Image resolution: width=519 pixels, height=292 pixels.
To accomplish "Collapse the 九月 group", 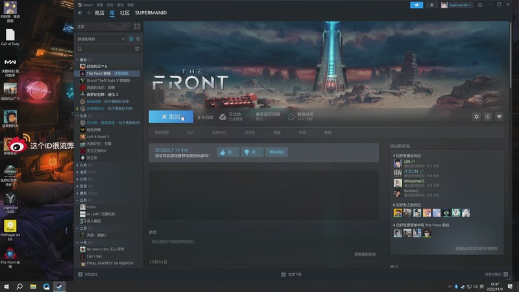I will (x=77, y=116).
